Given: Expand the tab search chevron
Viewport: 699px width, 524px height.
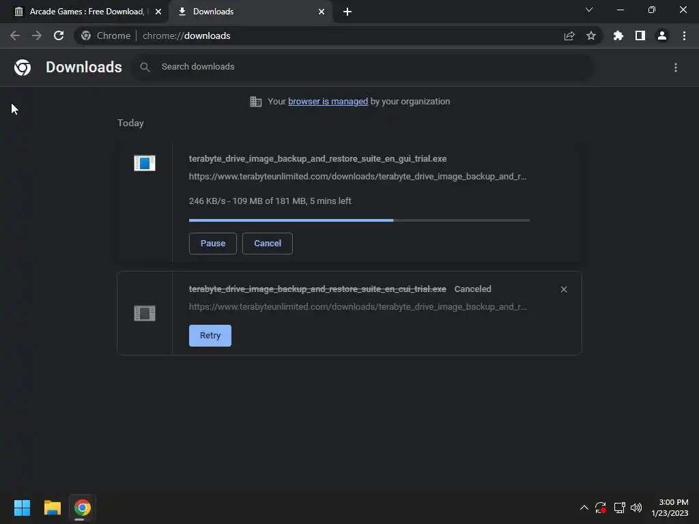Looking at the screenshot, I should [x=589, y=10].
